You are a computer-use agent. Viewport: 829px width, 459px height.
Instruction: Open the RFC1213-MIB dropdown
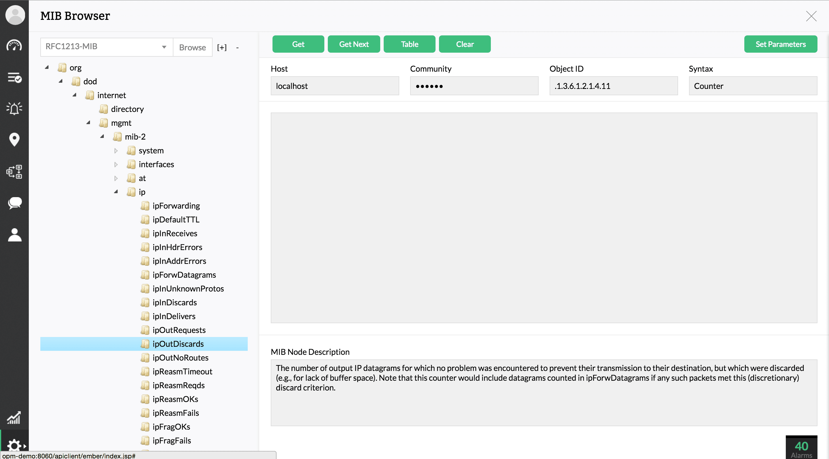(x=107, y=47)
